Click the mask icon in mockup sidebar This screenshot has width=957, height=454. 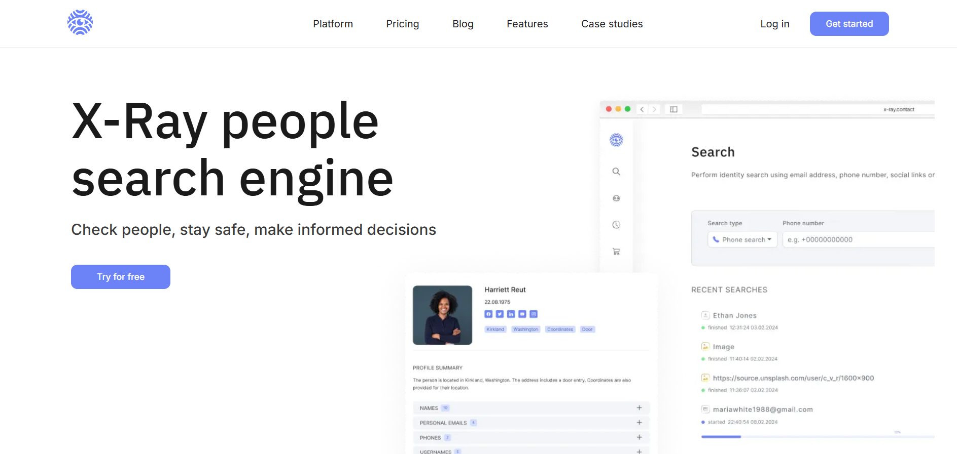click(x=616, y=198)
